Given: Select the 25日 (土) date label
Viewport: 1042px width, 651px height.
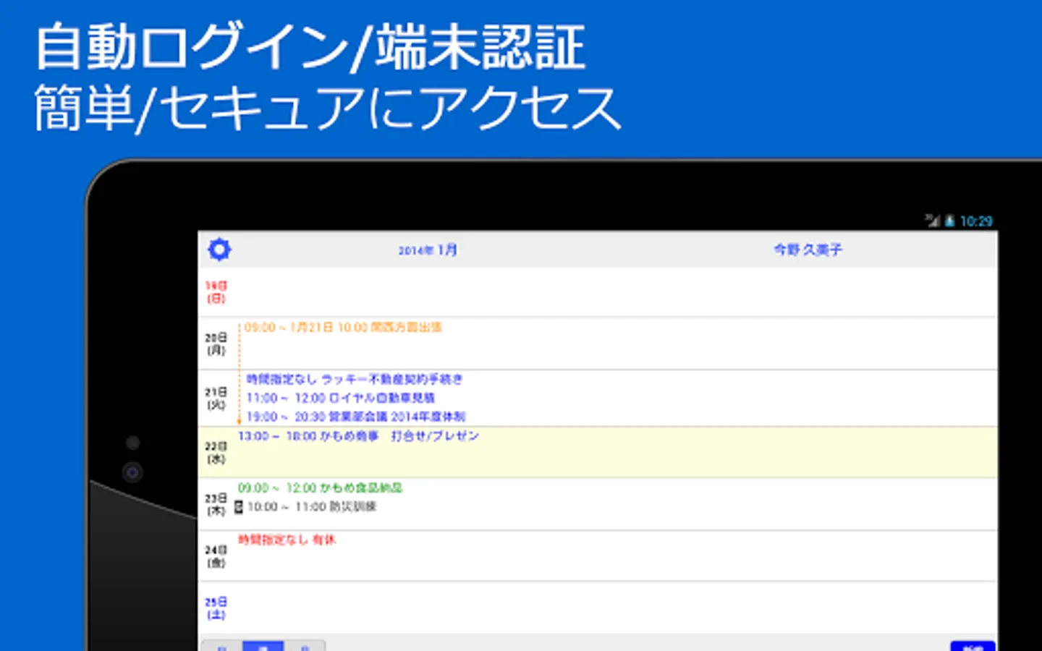Looking at the screenshot, I should pyautogui.click(x=216, y=608).
